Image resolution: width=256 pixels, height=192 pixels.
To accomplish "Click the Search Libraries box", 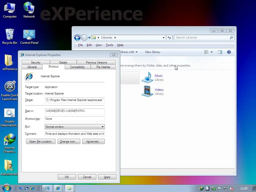I will coord(202,37).
